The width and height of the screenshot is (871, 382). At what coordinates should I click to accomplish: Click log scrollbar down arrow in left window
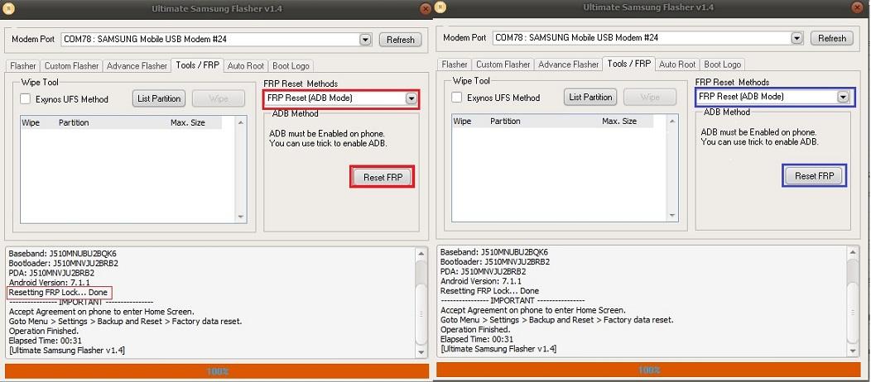click(421, 352)
